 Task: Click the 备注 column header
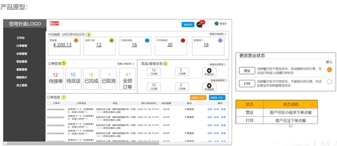[x=189, y=103]
